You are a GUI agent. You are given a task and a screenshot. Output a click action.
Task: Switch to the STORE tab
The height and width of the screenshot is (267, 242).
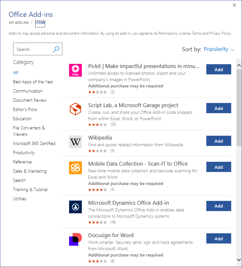coord(40,23)
